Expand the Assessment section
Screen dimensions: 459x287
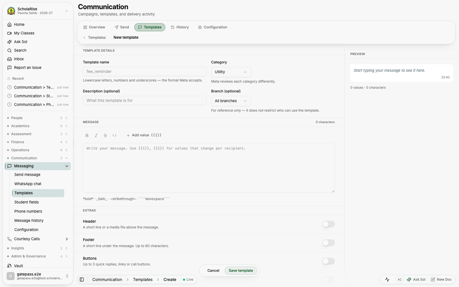(38, 134)
